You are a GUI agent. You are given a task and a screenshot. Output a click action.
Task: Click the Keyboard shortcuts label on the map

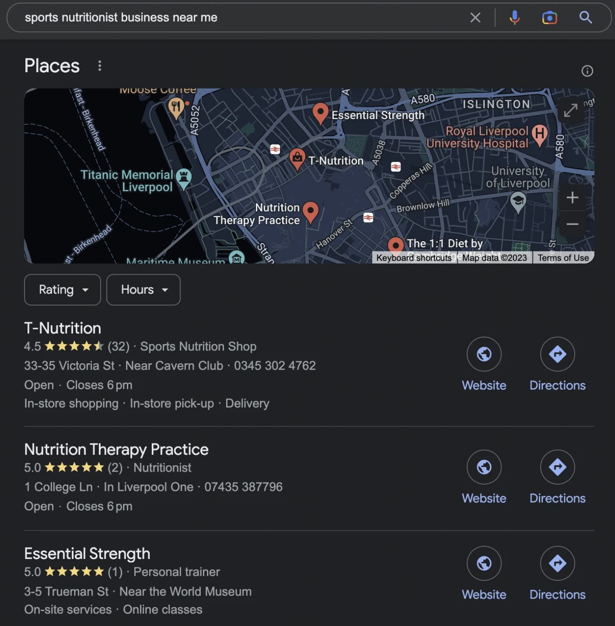pos(413,258)
